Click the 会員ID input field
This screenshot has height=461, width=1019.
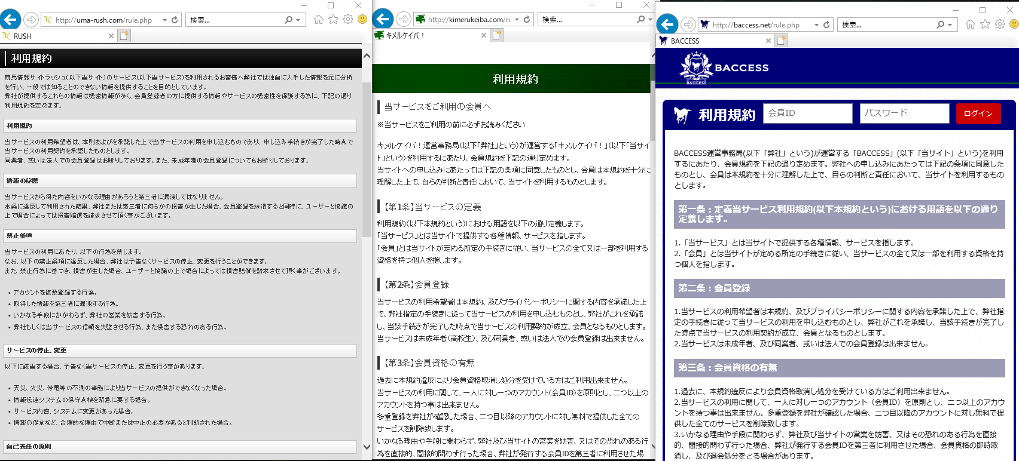[x=807, y=113]
